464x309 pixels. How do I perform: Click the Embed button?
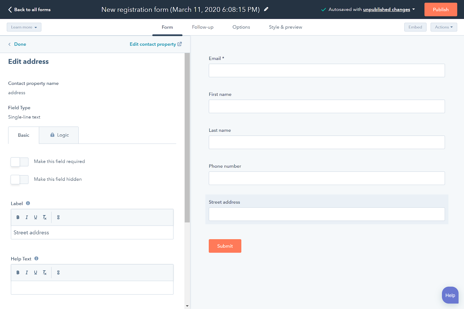415,27
